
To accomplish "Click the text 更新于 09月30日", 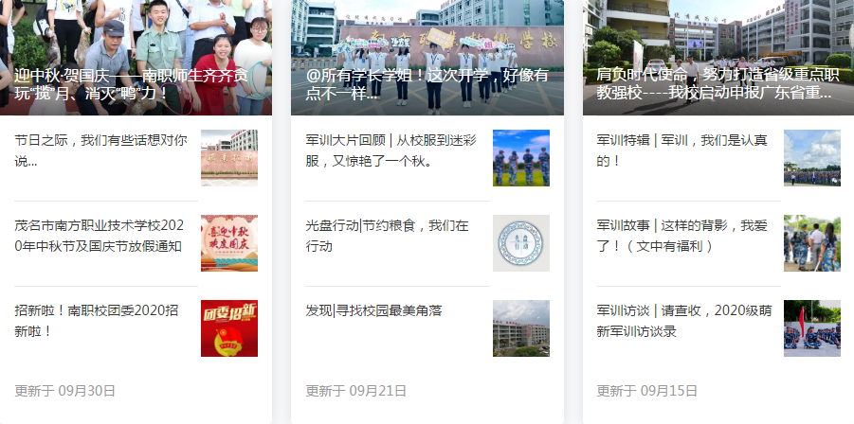I will click(64, 391).
